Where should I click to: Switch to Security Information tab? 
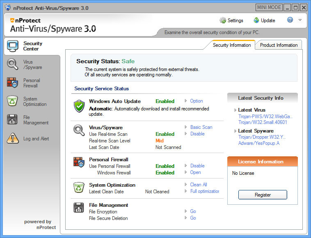click(232, 45)
